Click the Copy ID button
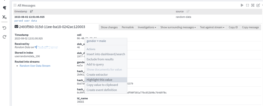The height and width of the screenshot is (106, 263). (x=233, y=27)
